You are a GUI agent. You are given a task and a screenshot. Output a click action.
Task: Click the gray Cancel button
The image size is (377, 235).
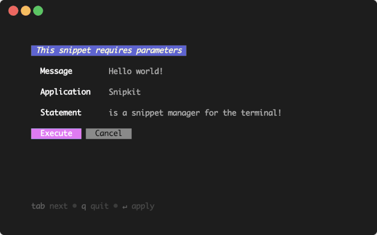click(108, 133)
